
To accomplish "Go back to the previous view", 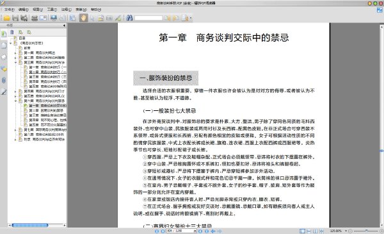I will 213,231.
